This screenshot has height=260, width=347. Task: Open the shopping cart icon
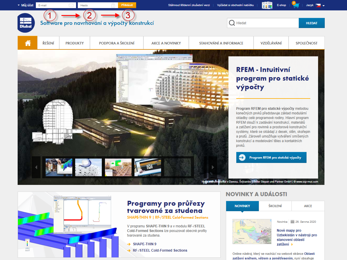point(296,5)
